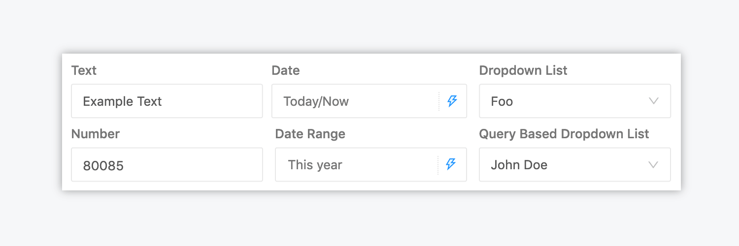Select the "Today/Now" date input
The image size is (739, 246).
click(355, 101)
